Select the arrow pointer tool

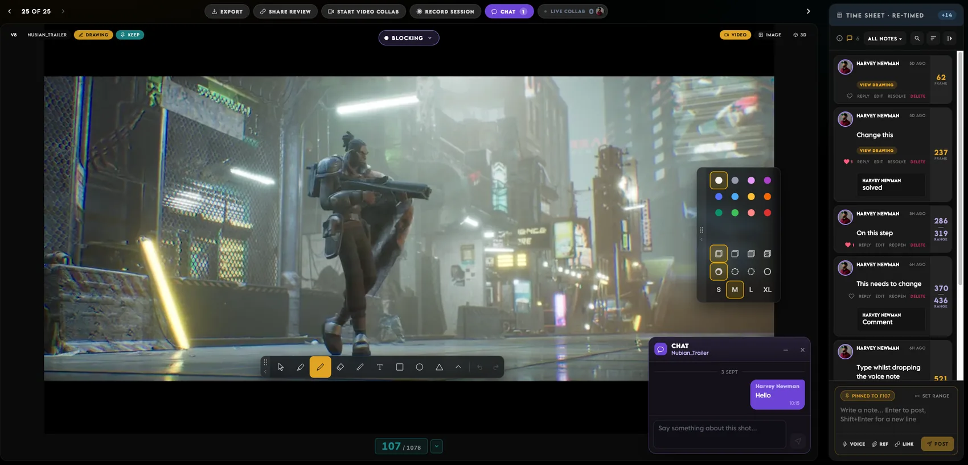[281, 367]
